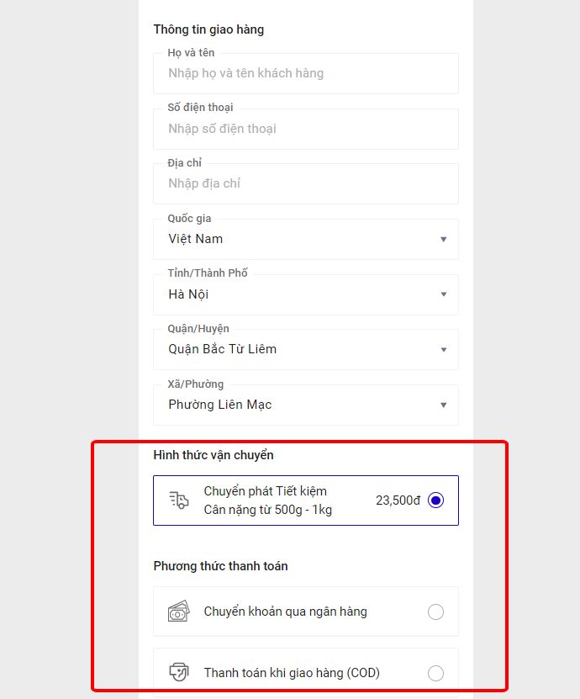Expand the Xã/Phường dropdown arrow
Screen dimensions: 580x699
pos(444,405)
